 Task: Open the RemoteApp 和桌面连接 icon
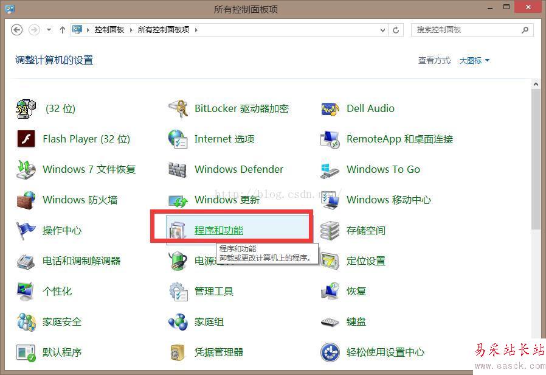coord(330,139)
